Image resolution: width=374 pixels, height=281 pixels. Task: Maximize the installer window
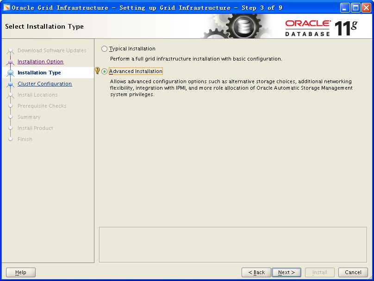click(355, 7)
